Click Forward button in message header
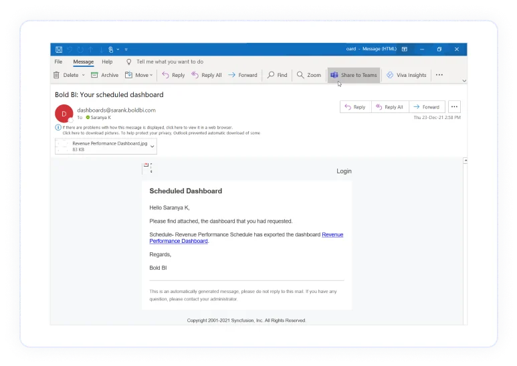 pos(427,107)
